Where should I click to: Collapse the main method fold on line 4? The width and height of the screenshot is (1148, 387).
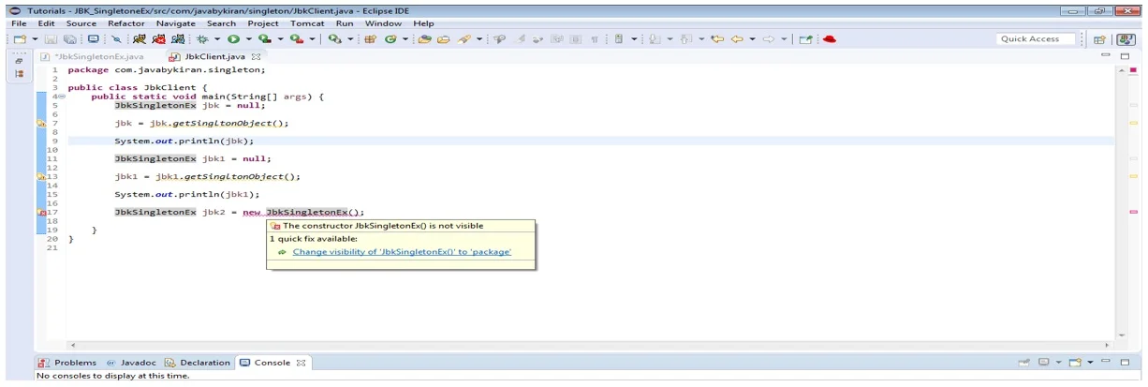[x=63, y=97]
